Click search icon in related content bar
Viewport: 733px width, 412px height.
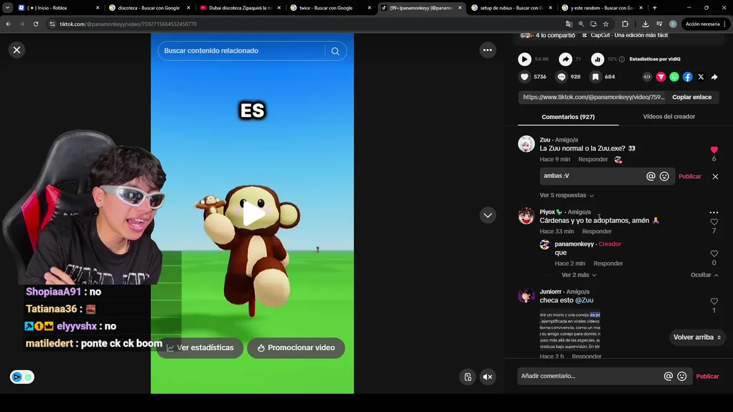click(335, 51)
